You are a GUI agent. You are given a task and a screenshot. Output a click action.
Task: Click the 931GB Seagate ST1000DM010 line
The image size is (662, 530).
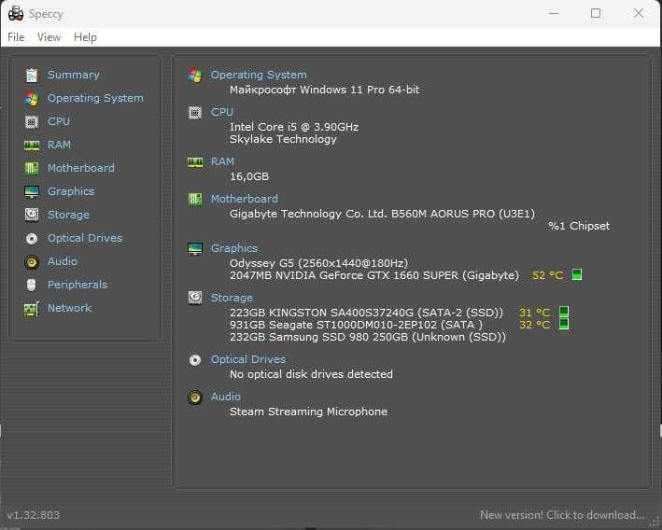356,325
